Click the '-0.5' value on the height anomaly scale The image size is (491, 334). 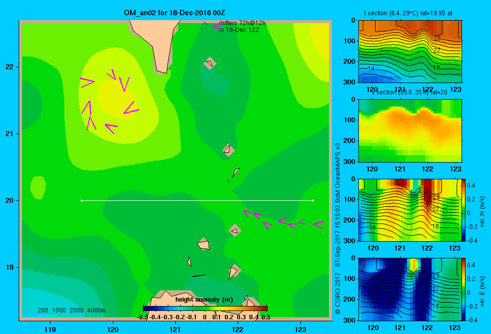(x=143, y=317)
